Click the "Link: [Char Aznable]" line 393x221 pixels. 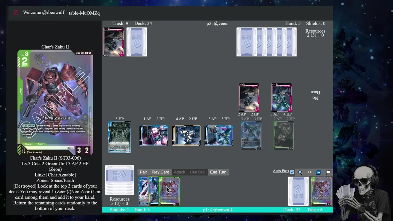coord(55,175)
